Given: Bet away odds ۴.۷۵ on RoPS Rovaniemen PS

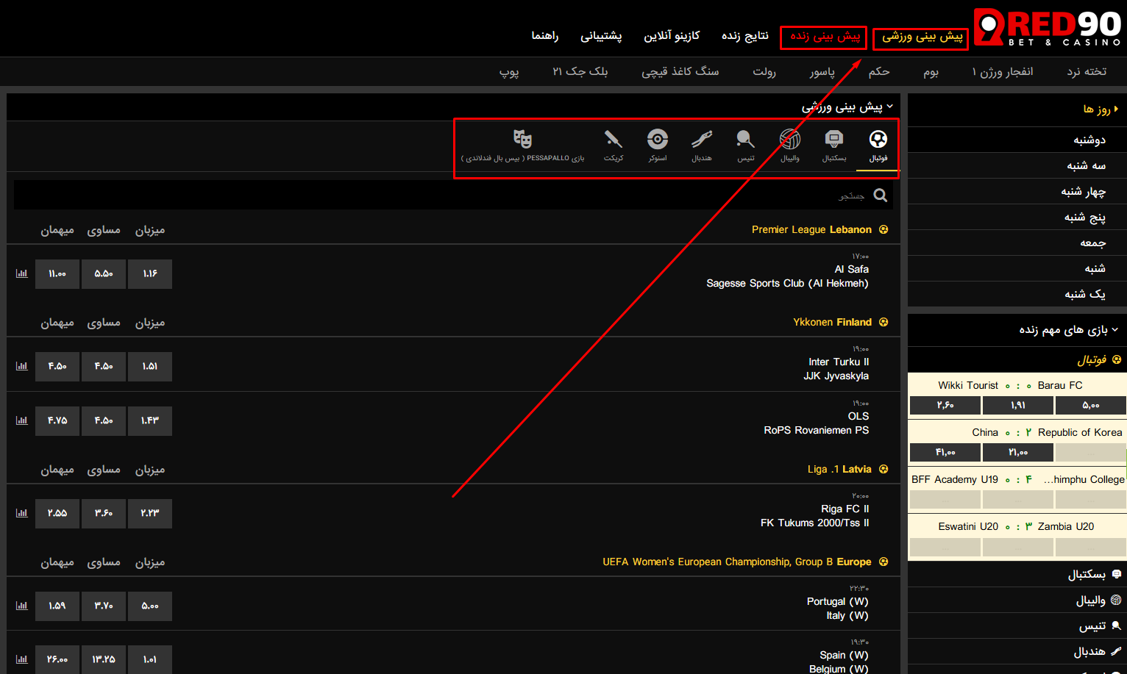Looking at the screenshot, I should [x=57, y=420].
